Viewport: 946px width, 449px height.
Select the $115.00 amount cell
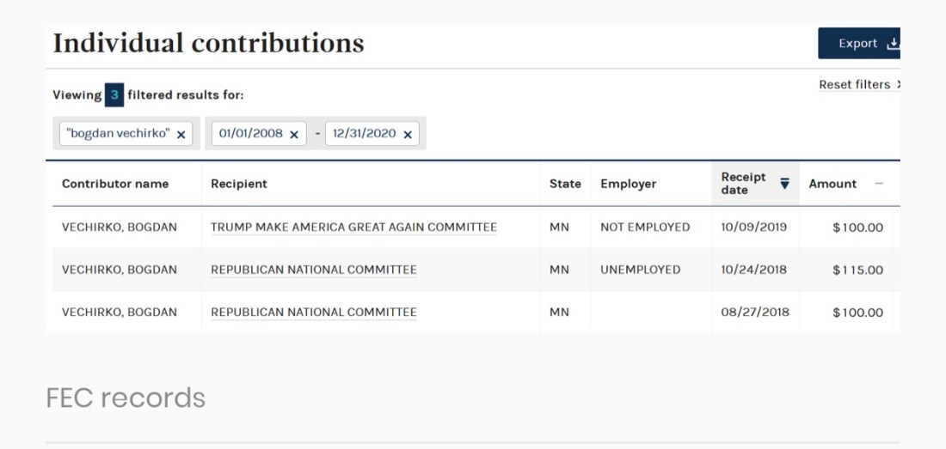(857, 270)
